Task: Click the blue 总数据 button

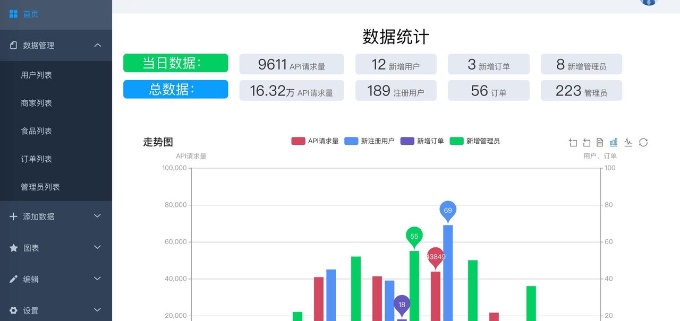Action: tap(175, 89)
